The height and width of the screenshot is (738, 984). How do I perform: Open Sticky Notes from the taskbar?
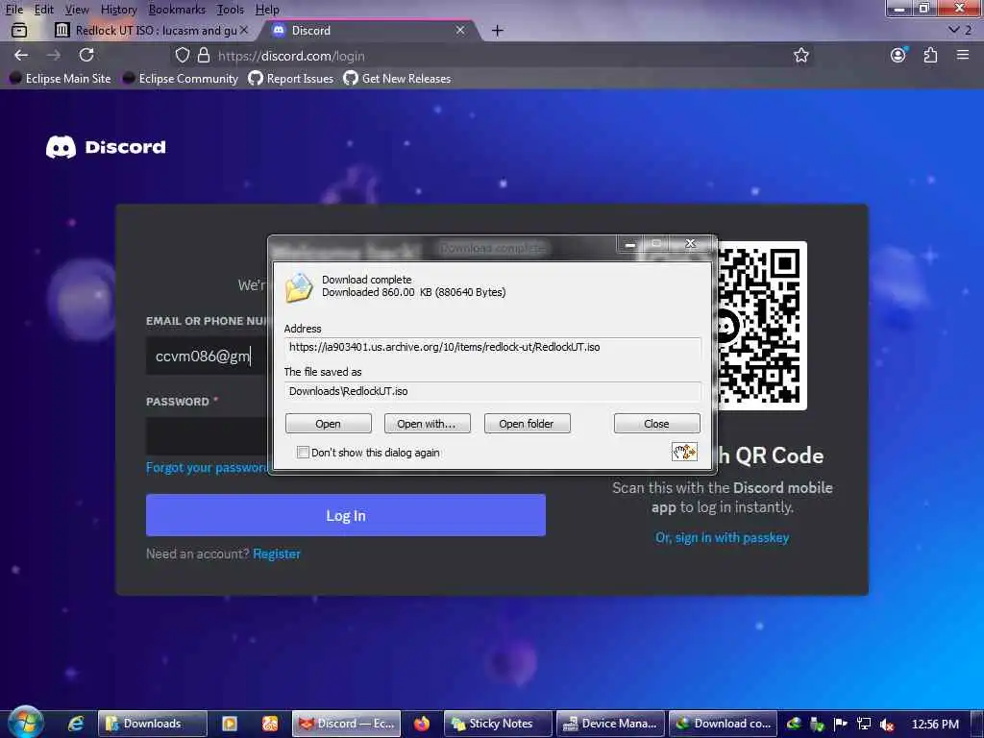point(499,724)
